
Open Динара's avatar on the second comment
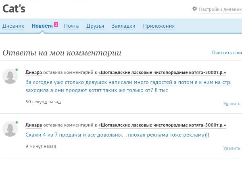[x=10, y=129]
